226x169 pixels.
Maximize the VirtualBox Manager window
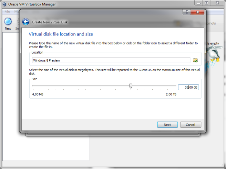pyautogui.click(x=207, y=3)
